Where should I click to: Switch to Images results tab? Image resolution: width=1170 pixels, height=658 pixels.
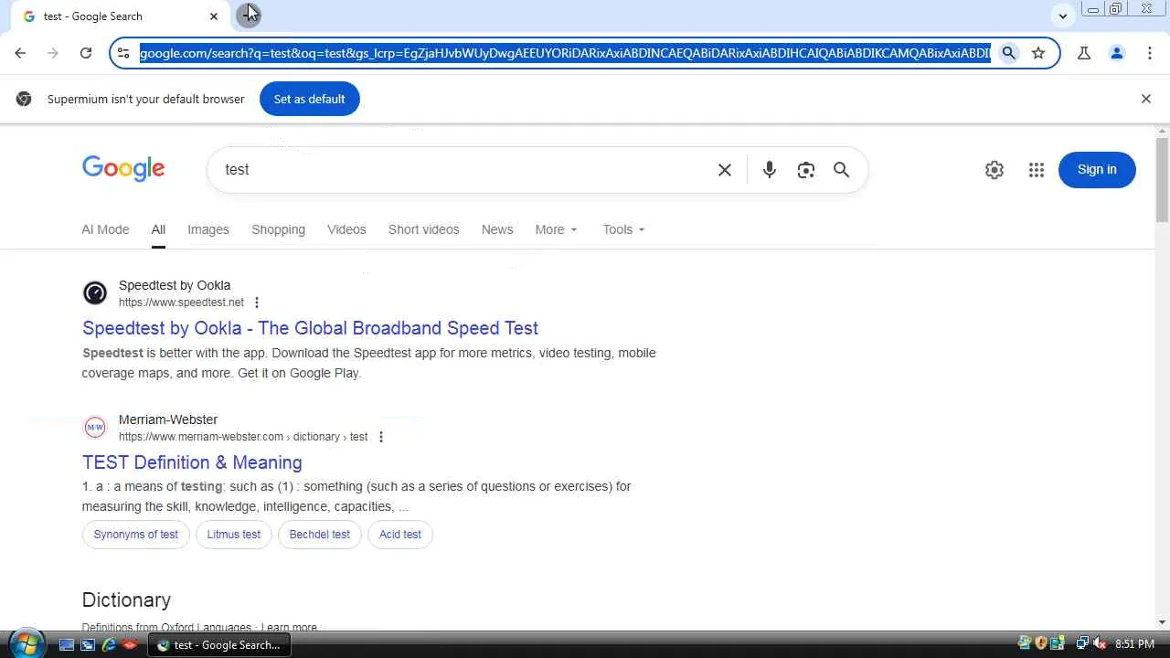(x=208, y=229)
